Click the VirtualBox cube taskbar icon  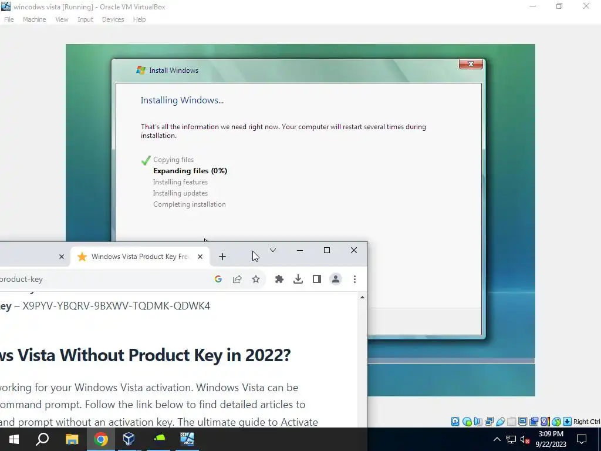coord(129,439)
